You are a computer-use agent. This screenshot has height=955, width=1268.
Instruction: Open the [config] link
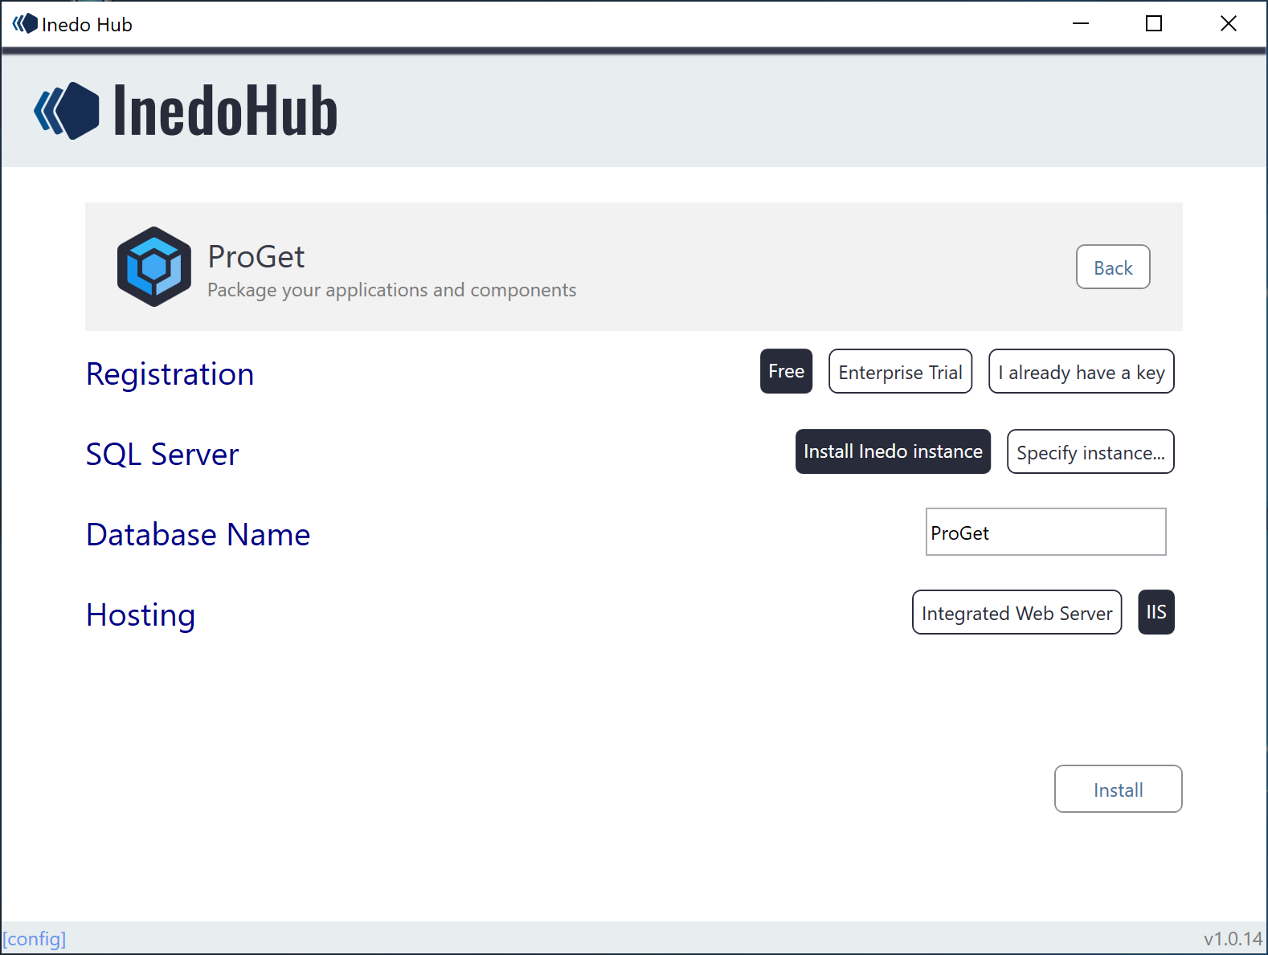tap(35, 938)
